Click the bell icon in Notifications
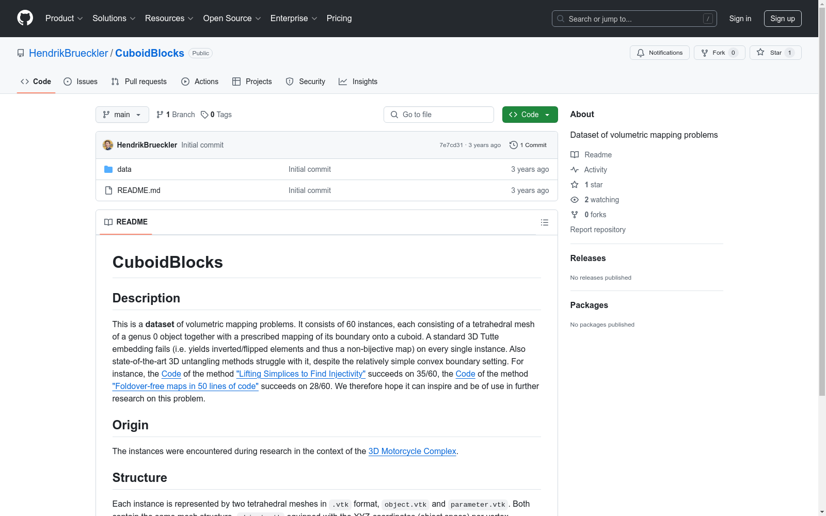The width and height of the screenshot is (826, 516). click(641, 53)
